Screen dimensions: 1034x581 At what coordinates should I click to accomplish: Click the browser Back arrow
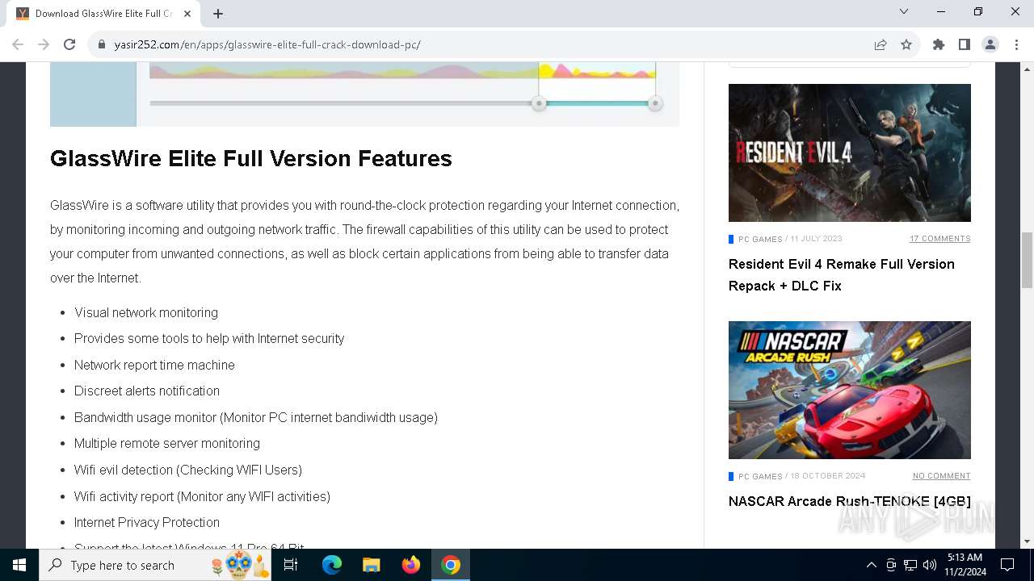coord(18,44)
